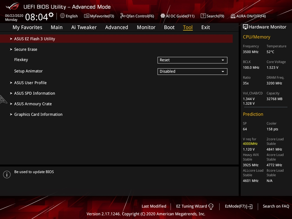Image resolution: width=292 pixels, height=219 pixels.
Task: Click the 32768 MB capacity value
Action: (274, 99)
